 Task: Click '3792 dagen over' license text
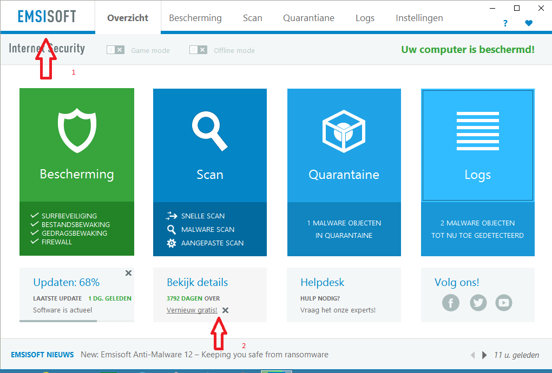(x=193, y=298)
